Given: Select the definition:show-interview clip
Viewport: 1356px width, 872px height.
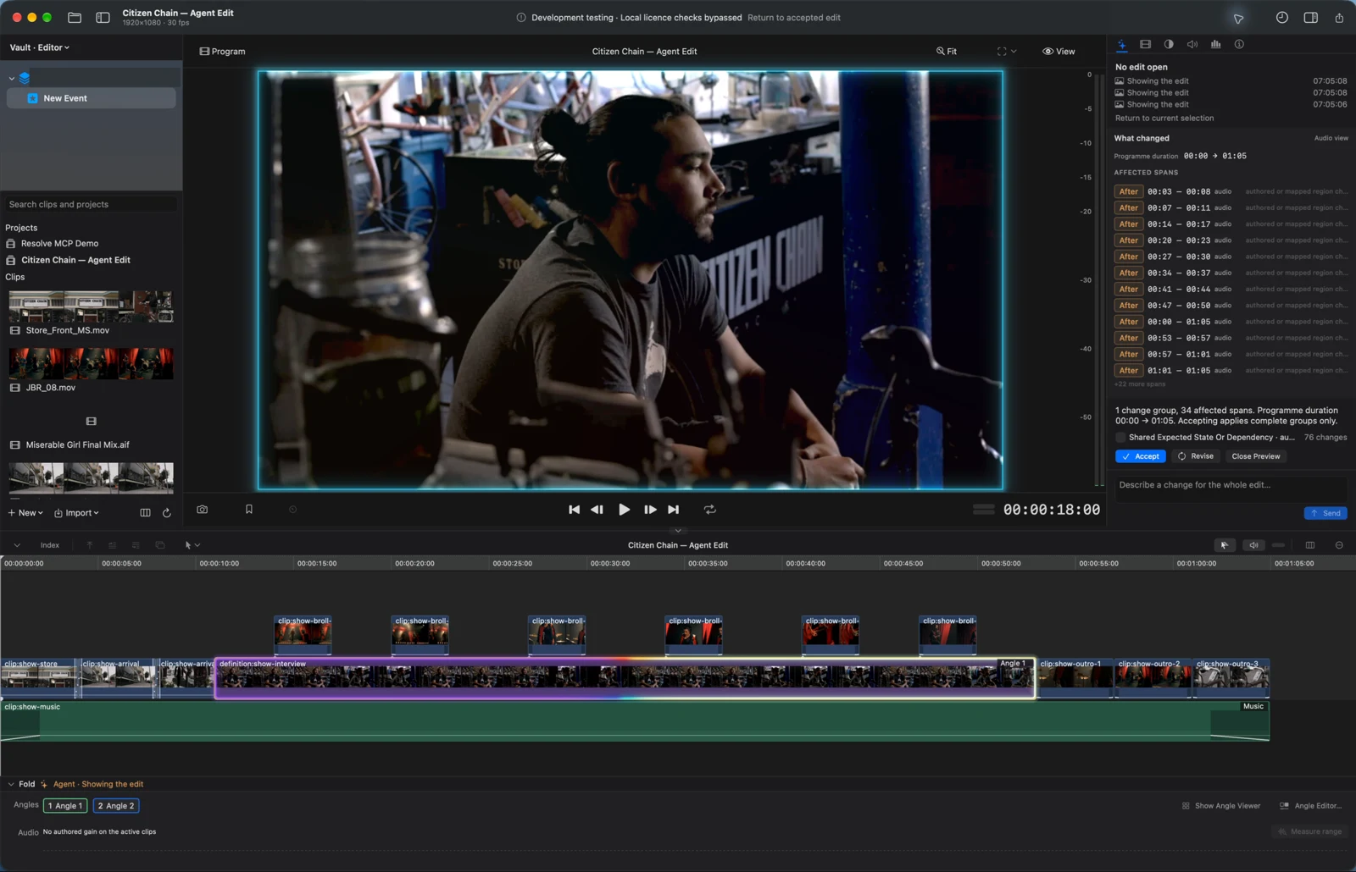Looking at the screenshot, I should [625, 678].
